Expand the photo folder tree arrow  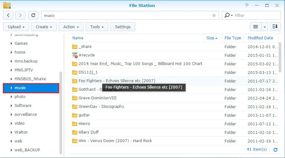(11, 97)
